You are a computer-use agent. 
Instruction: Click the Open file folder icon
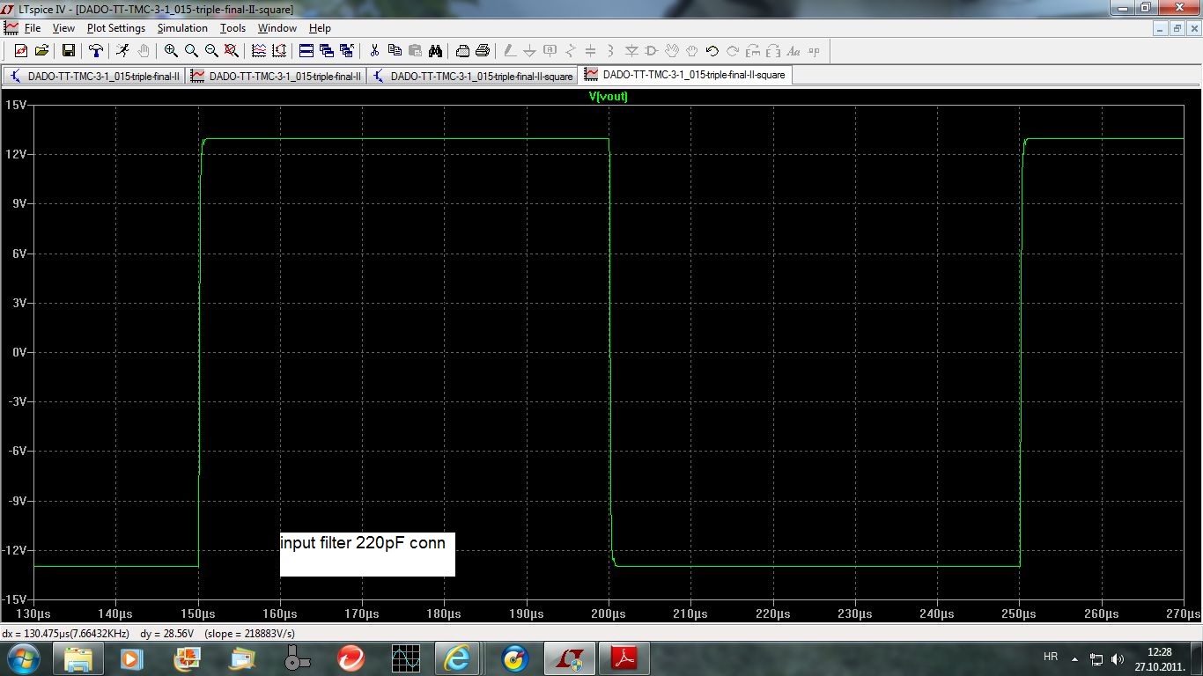tap(41, 51)
